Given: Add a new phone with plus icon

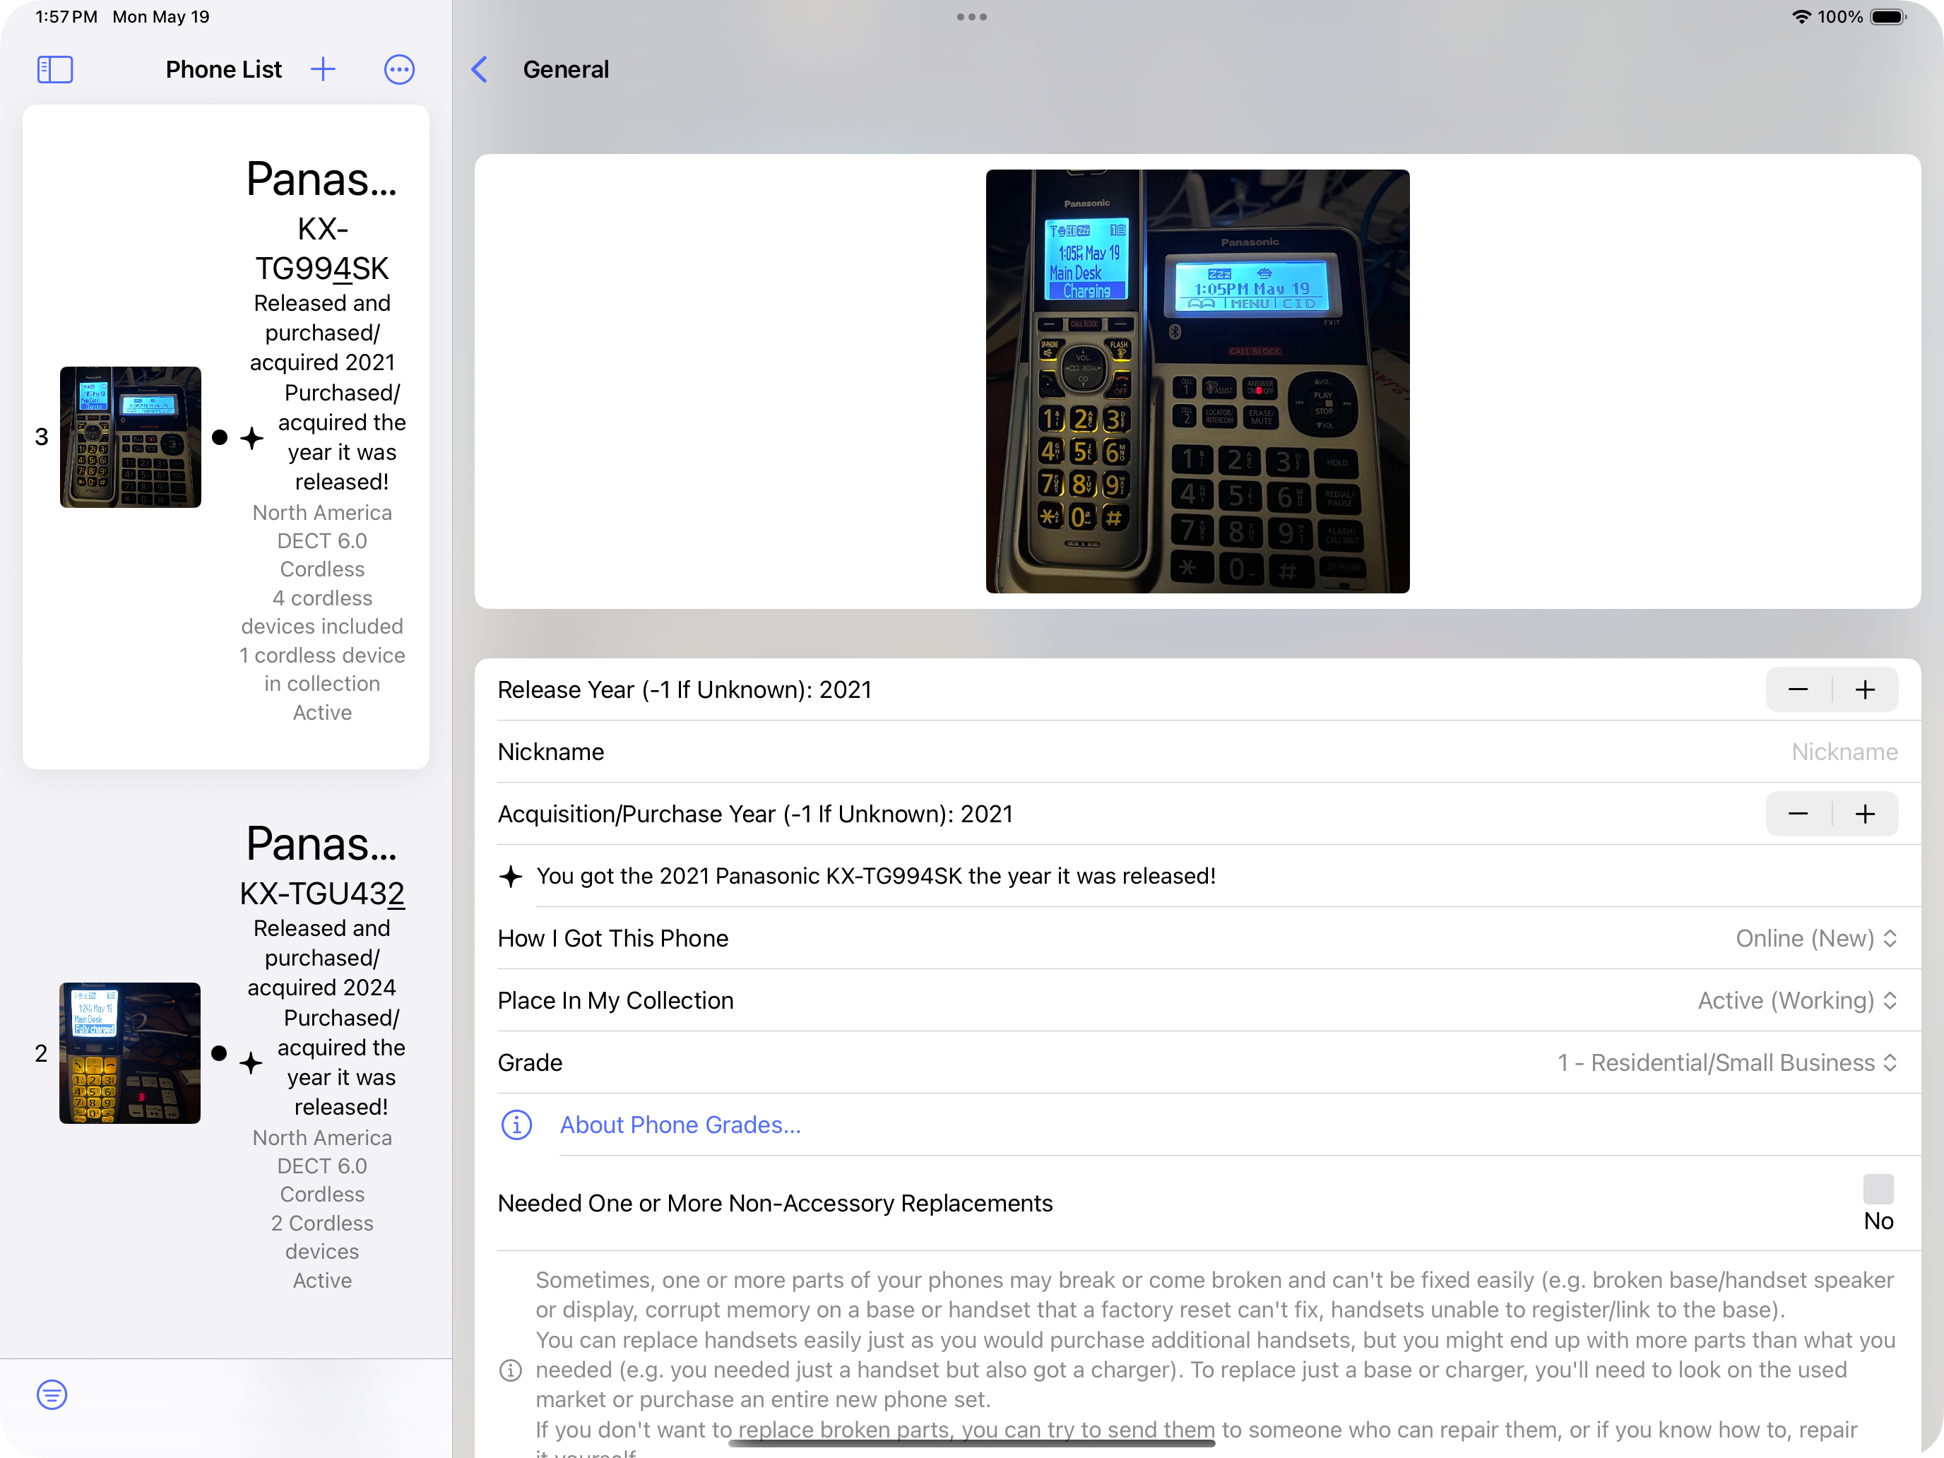Looking at the screenshot, I should tap(324, 69).
